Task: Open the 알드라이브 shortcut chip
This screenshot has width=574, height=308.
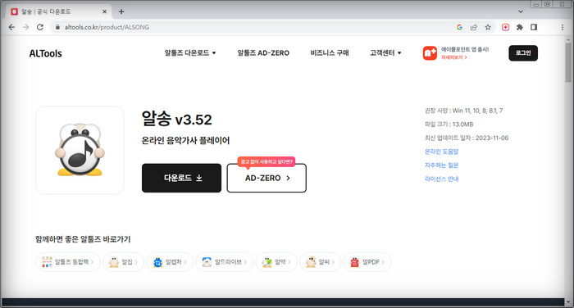Action: (x=225, y=262)
